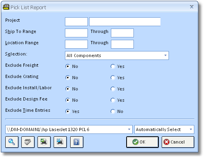204x158 pixels.
Task: Open the Selection All Components dropdown
Action: click(117, 55)
